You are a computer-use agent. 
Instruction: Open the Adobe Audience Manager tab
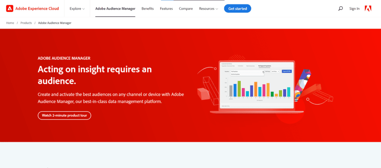coord(115,9)
